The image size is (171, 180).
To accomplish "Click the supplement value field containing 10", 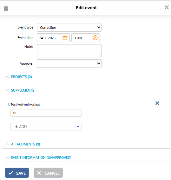I will [x=46, y=113].
